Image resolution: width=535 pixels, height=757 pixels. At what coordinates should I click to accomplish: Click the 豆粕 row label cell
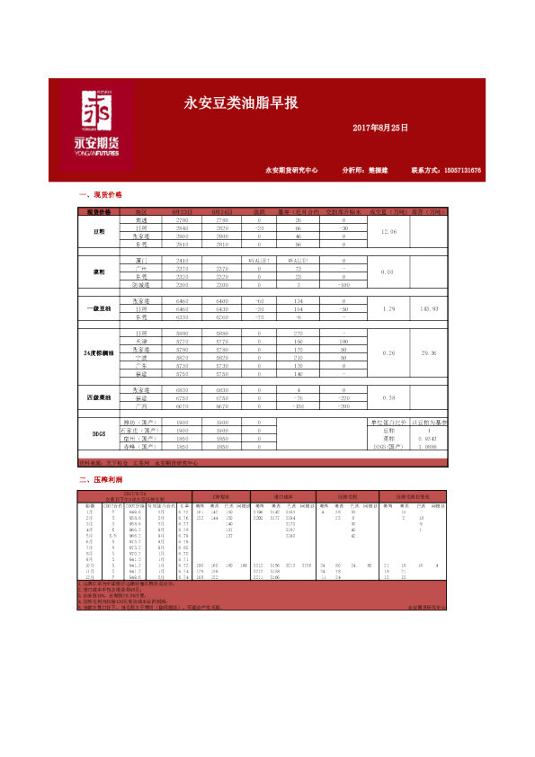click(99, 232)
